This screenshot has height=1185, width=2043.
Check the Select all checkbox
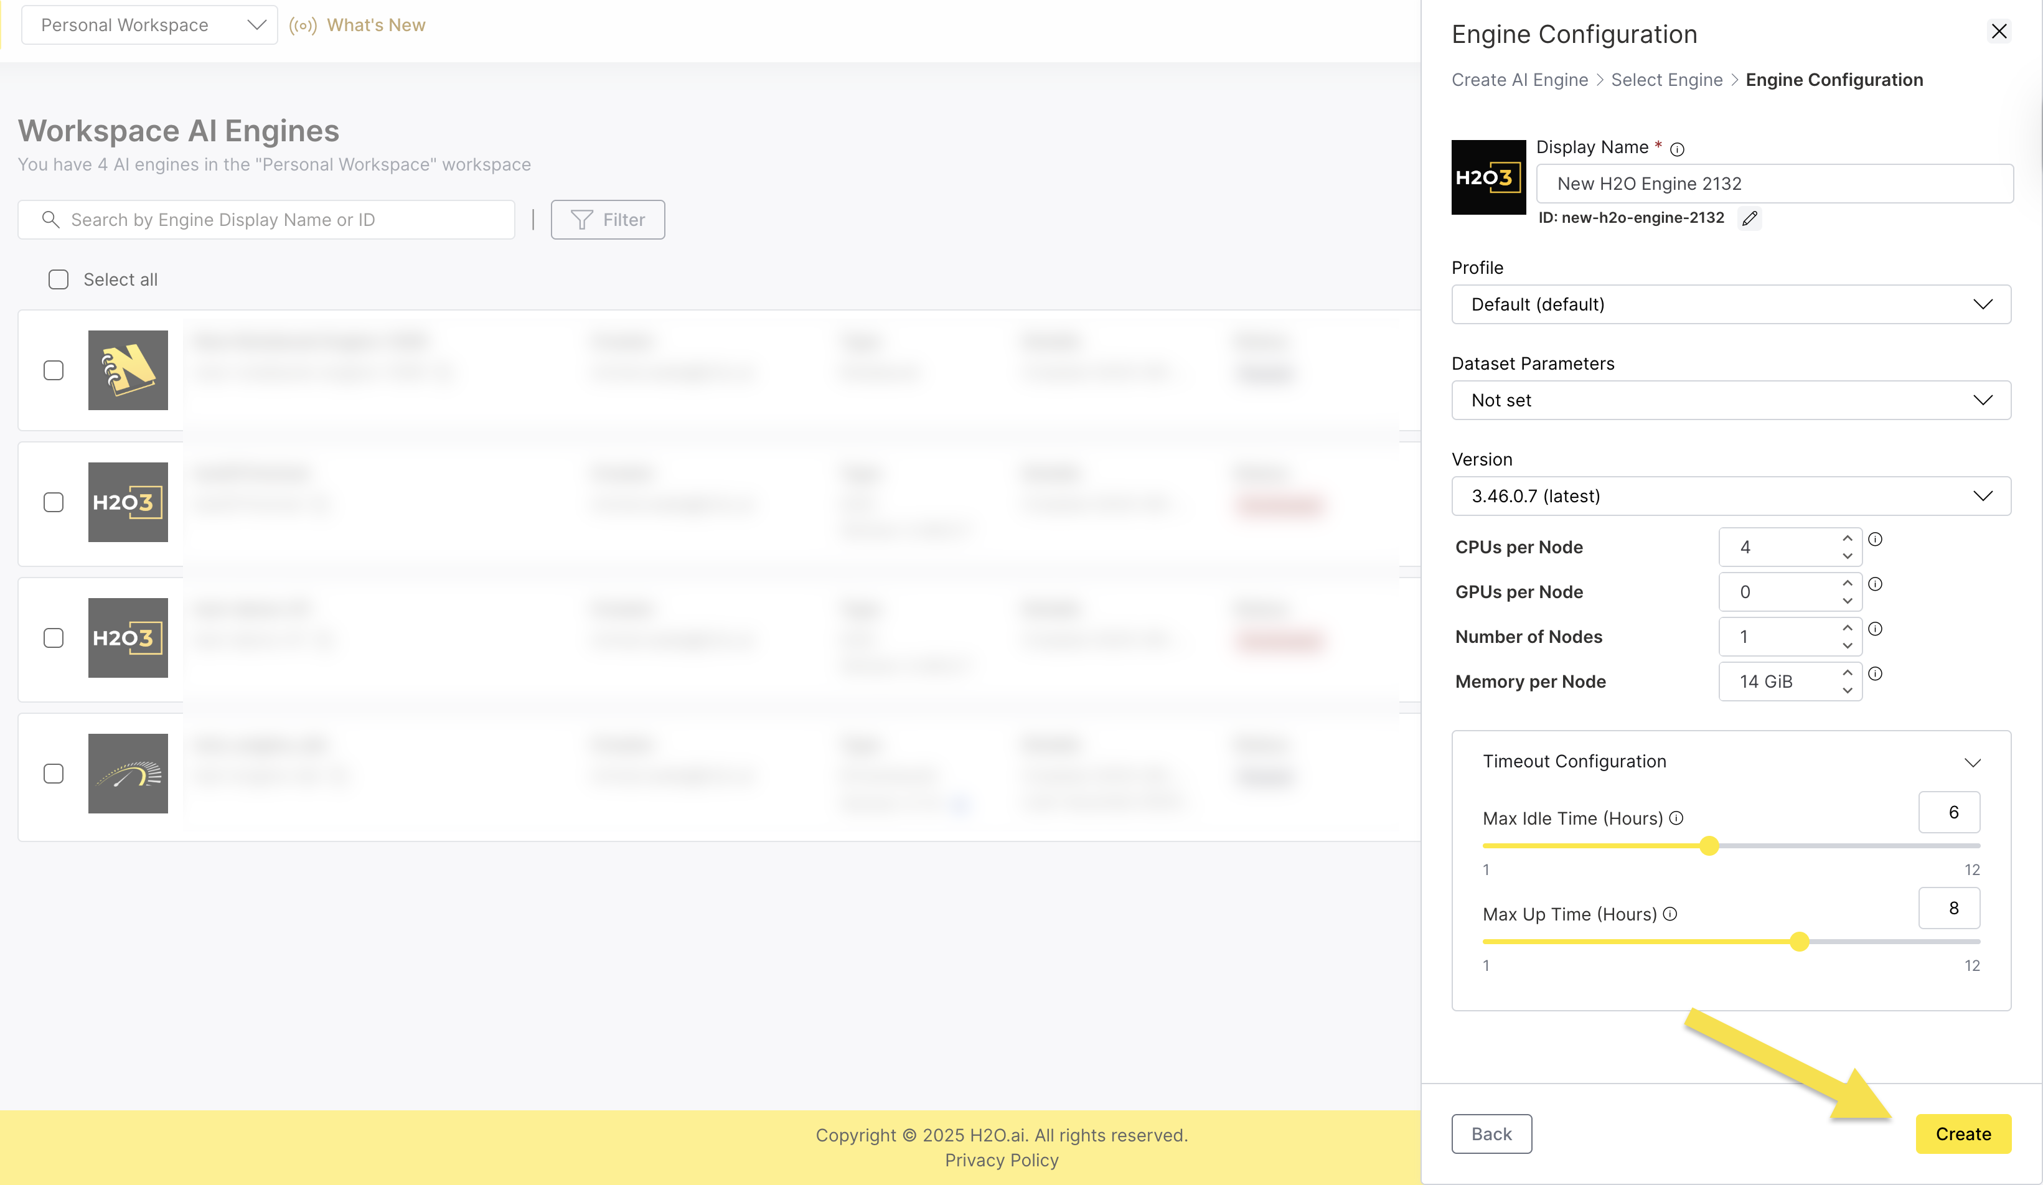[x=59, y=279]
